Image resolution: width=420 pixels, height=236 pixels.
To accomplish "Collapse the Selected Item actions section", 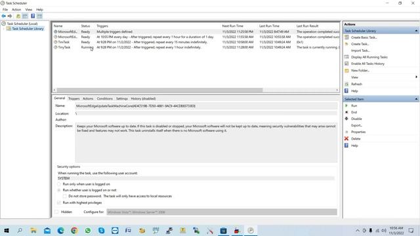I will (416, 99).
